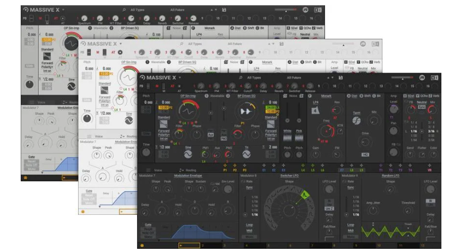This screenshot has height=252, width=469.
Task: Toggle the HQ button in the distortion section
Action: 365,154
